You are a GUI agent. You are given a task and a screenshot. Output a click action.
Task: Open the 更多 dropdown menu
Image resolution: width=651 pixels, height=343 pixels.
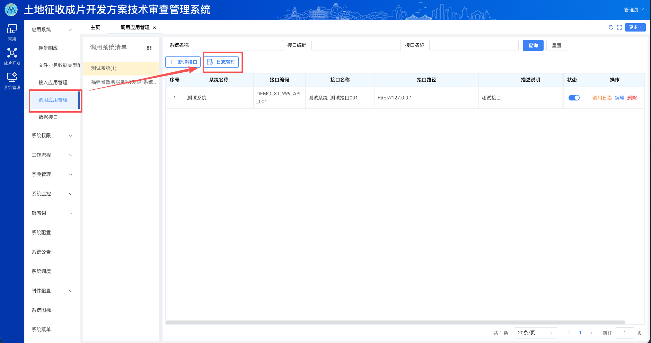pyautogui.click(x=635, y=27)
